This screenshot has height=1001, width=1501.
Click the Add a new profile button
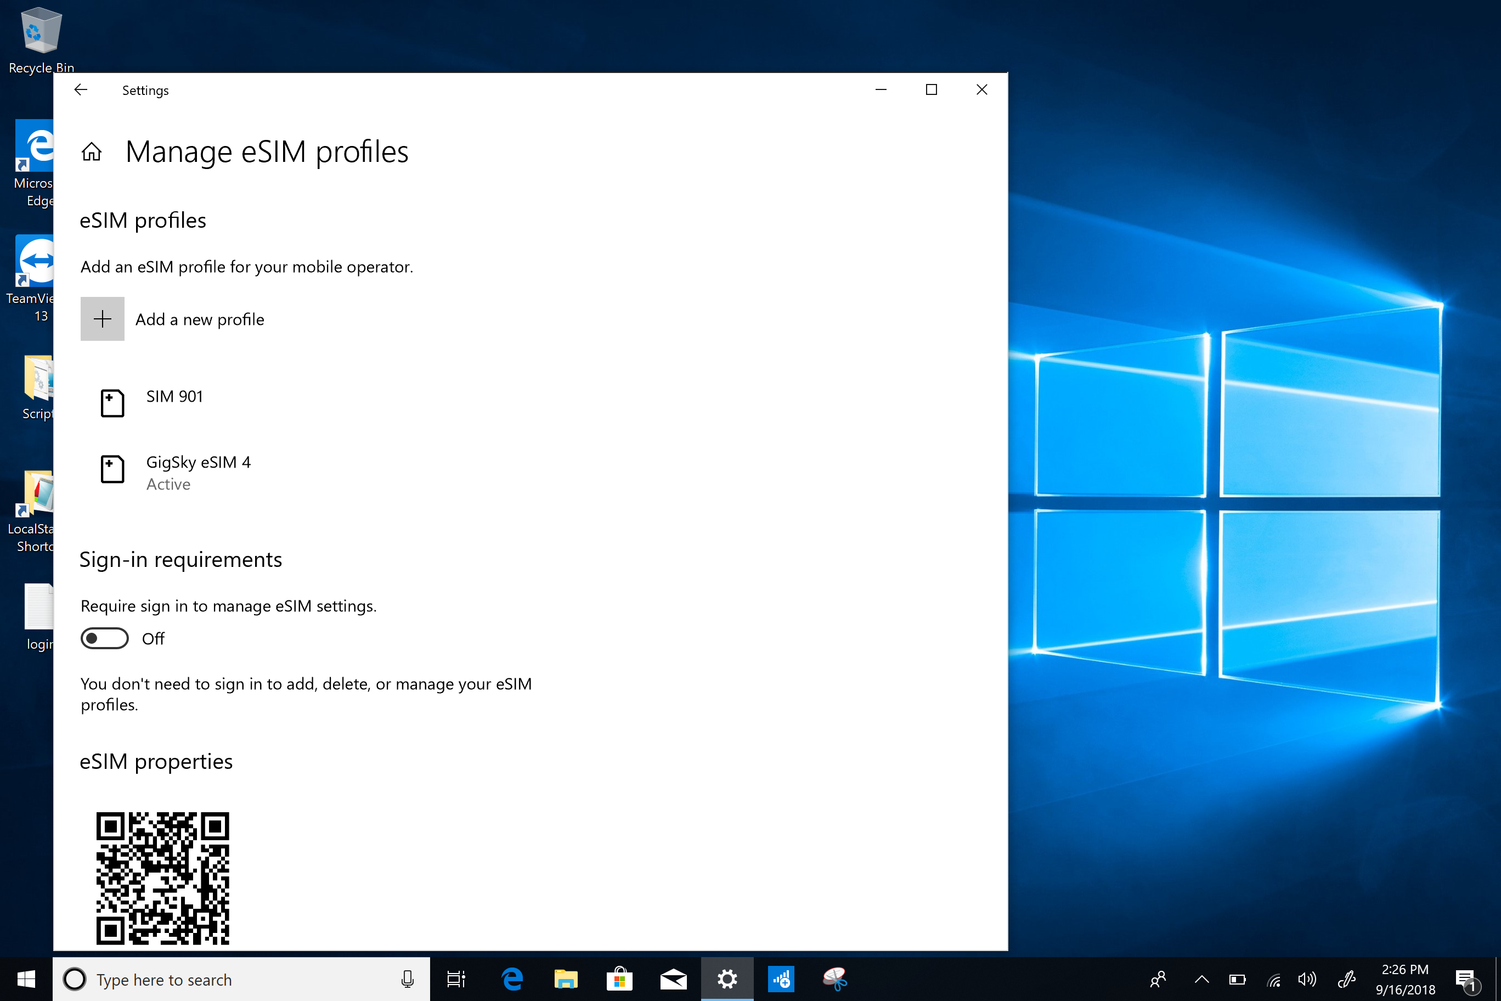tap(173, 318)
